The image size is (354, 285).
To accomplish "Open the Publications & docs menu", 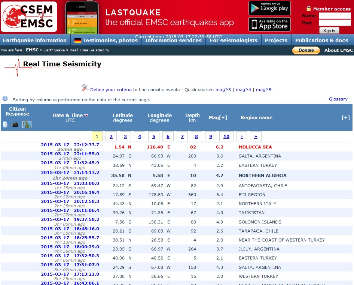I will pyautogui.click(x=321, y=40).
